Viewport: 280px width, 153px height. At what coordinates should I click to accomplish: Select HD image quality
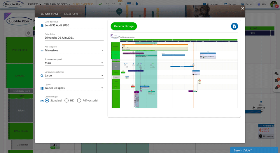pos(66,101)
